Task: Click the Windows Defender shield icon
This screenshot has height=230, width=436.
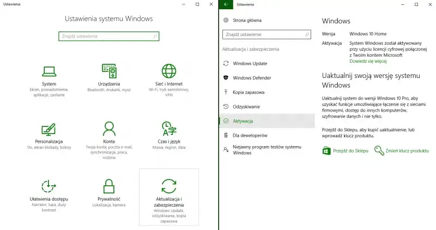Action: [226, 78]
